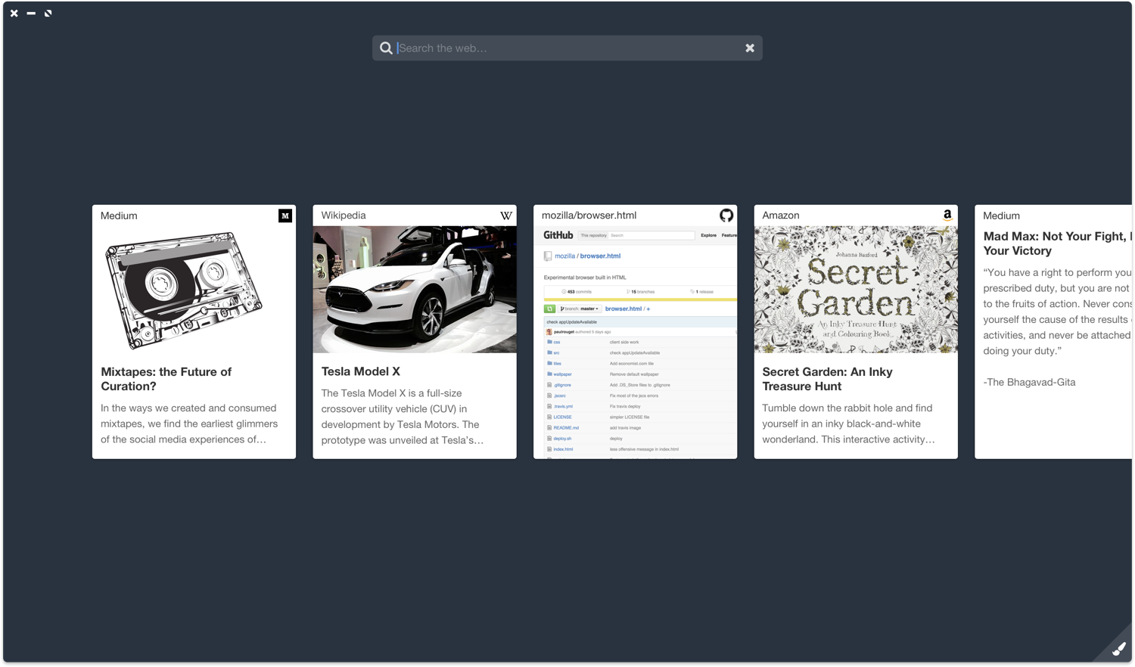Click the 'mozilla/browser.html' card header
1135x667 pixels.
636,216
